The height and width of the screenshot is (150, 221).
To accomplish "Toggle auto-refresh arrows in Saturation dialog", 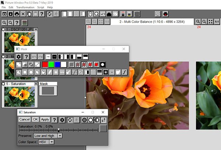I will click(70, 120).
